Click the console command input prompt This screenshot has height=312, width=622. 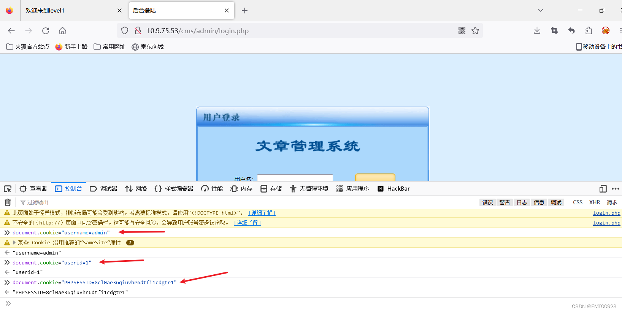(x=311, y=304)
